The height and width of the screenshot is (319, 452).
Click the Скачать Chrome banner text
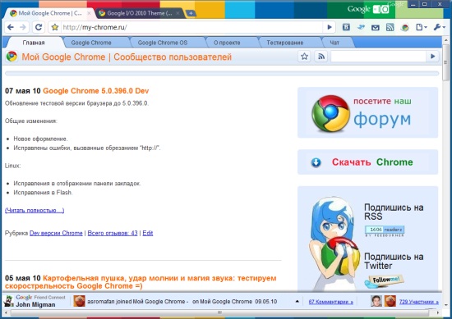coord(372,162)
